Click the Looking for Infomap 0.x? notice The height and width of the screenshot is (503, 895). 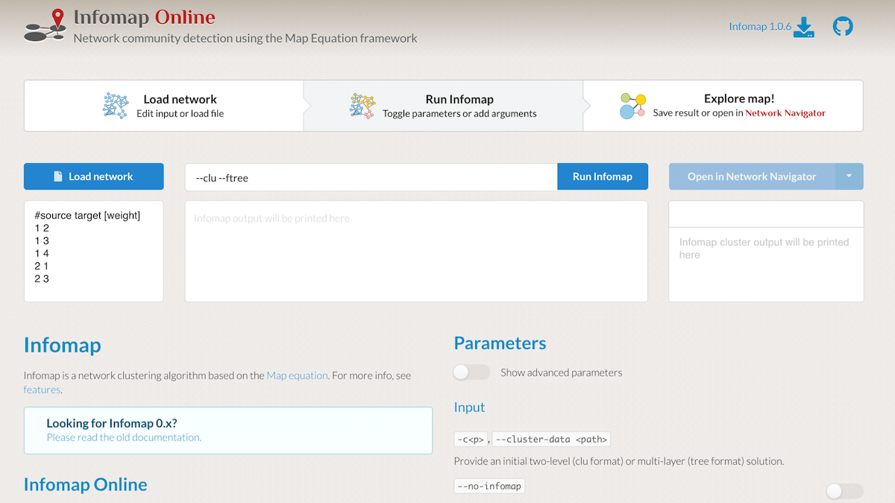(228, 431)
